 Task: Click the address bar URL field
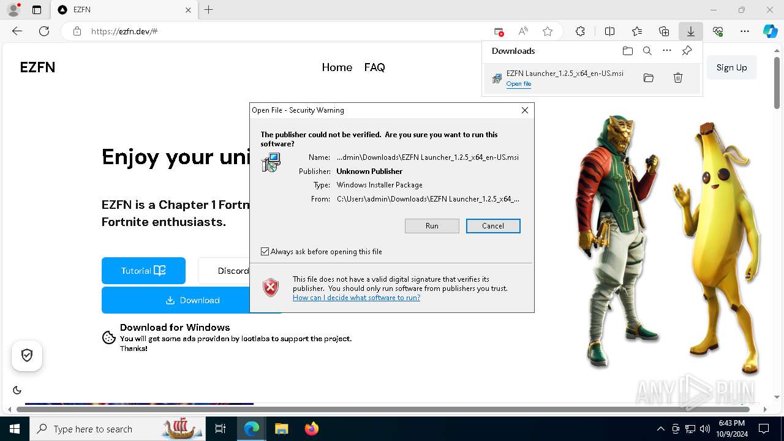point(288,31)
